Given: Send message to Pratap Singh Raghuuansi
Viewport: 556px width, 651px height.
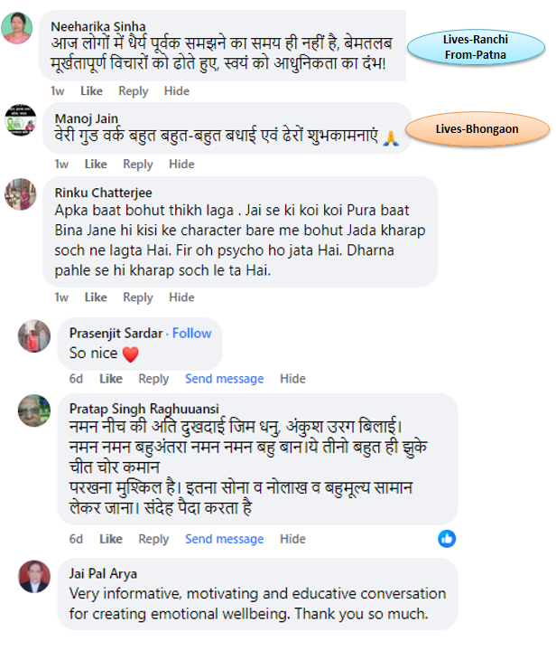Looking at the screenshot, I should pyautogui.click(x=224, y=539).
